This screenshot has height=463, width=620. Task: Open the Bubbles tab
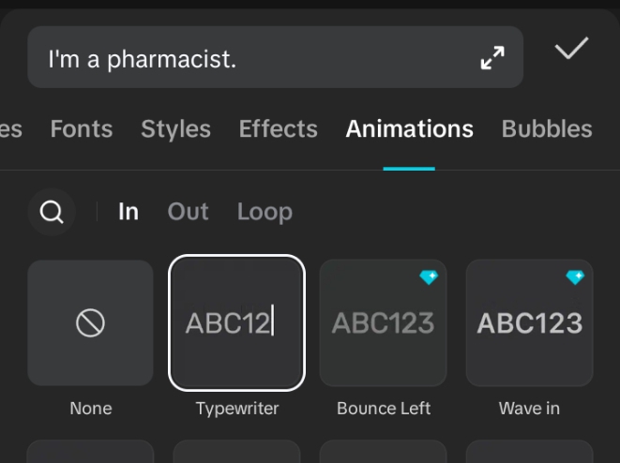(x=547, y=128)
